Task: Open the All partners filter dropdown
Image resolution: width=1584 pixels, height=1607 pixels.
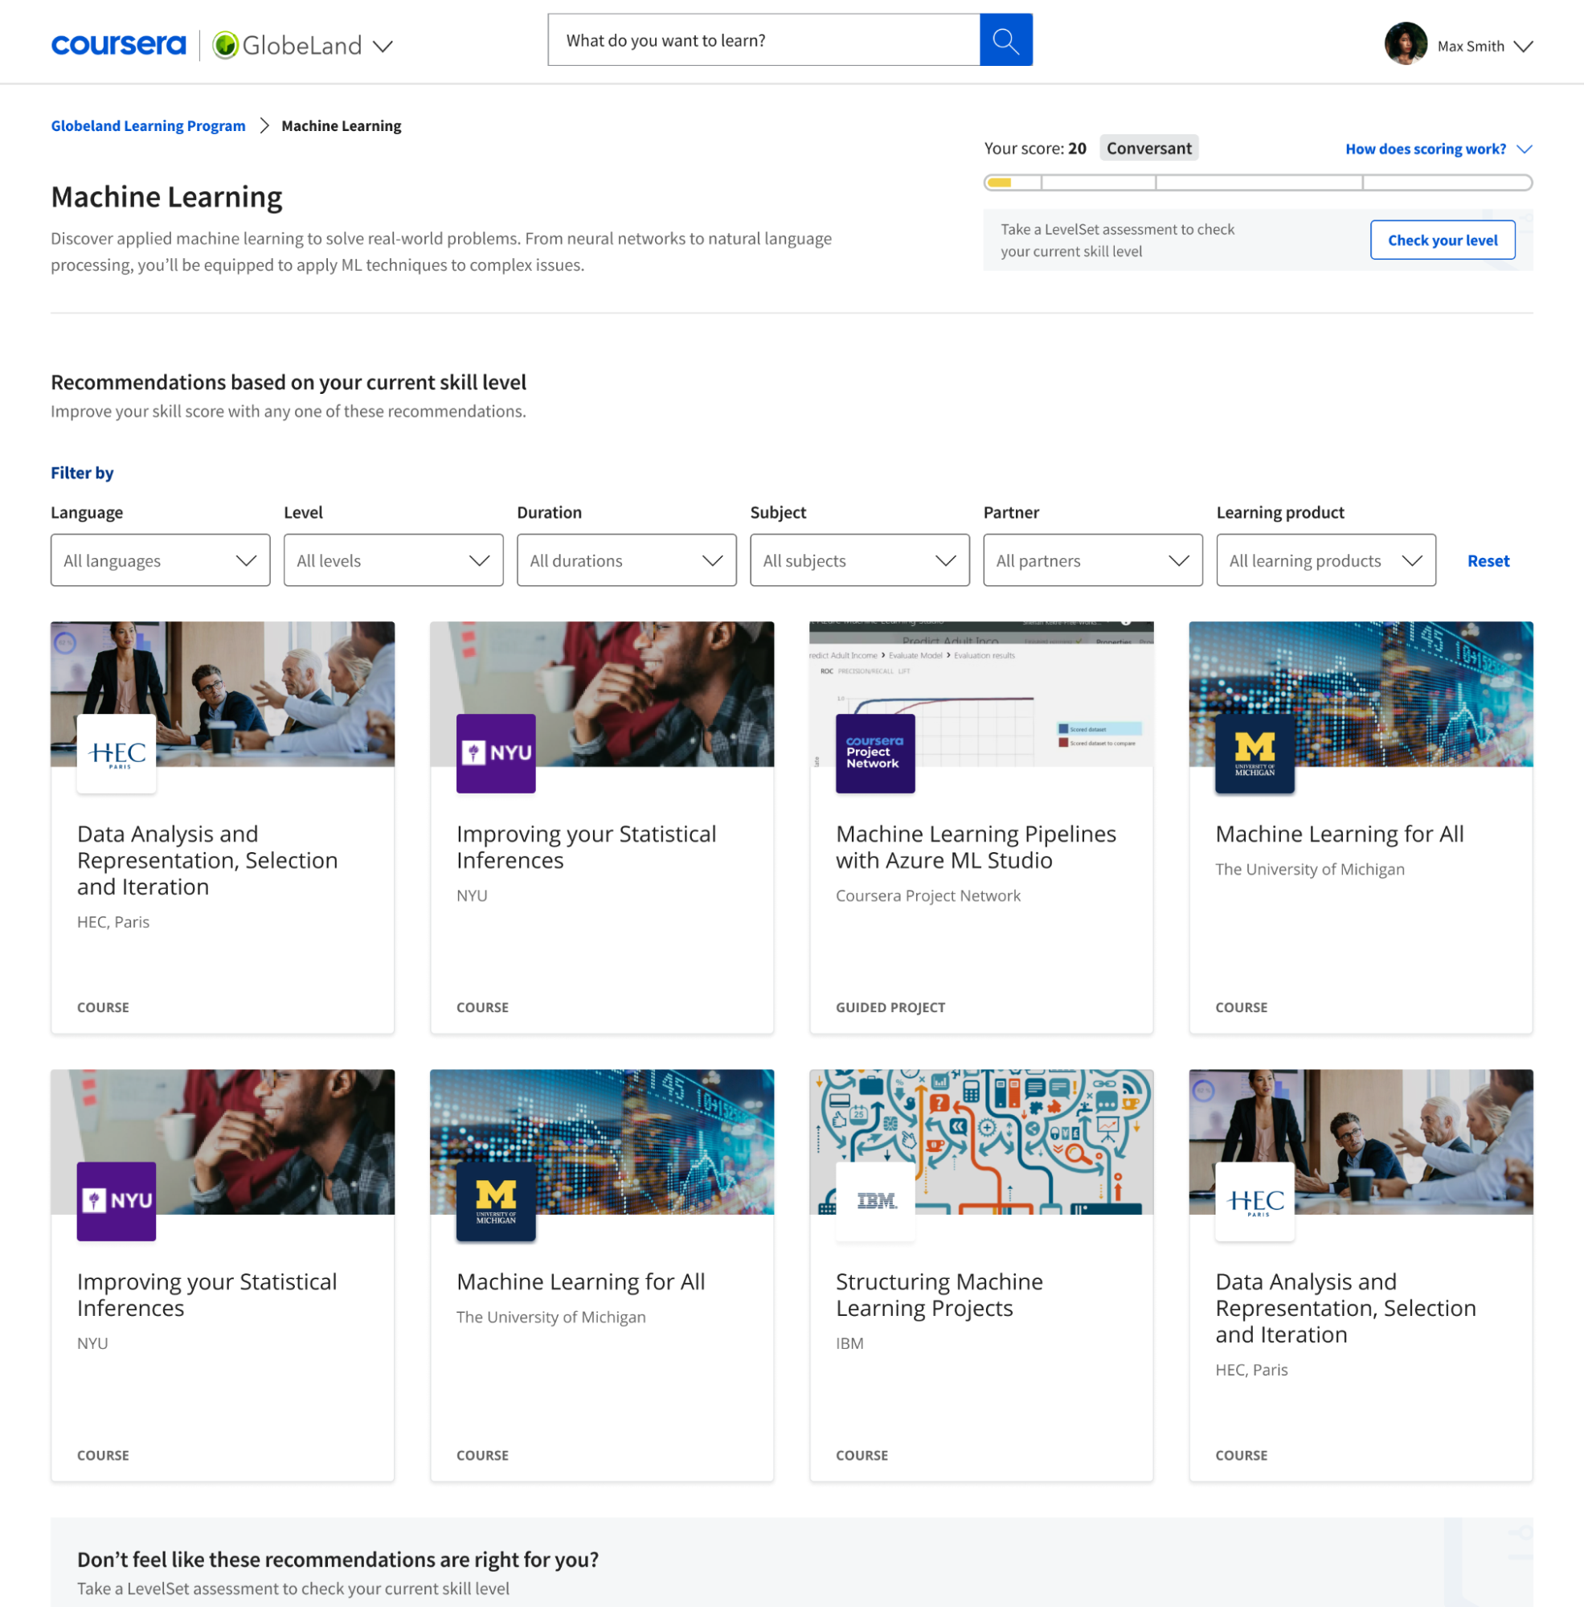Action: click(x=1091, y=560)
